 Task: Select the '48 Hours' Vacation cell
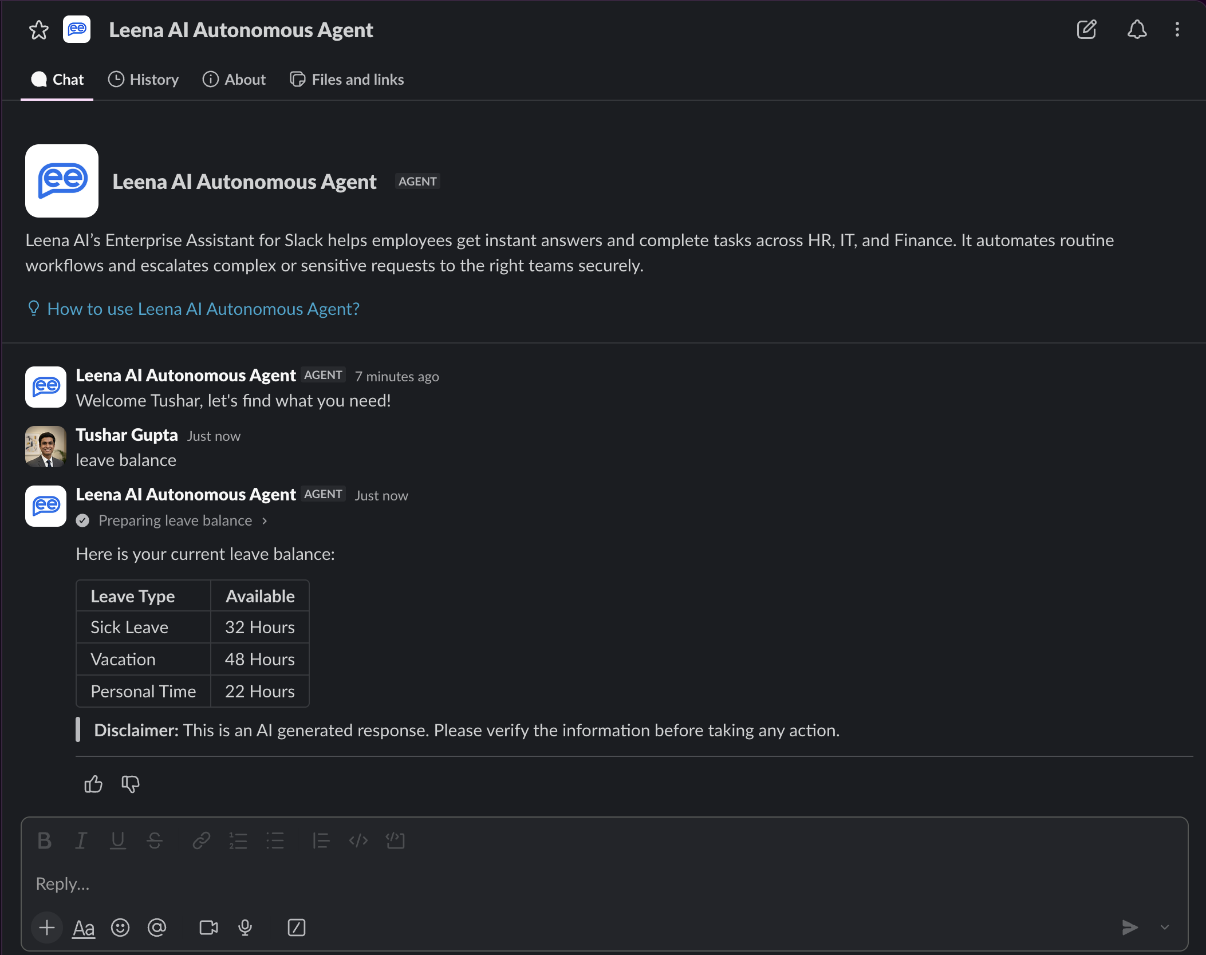point(260,660)
